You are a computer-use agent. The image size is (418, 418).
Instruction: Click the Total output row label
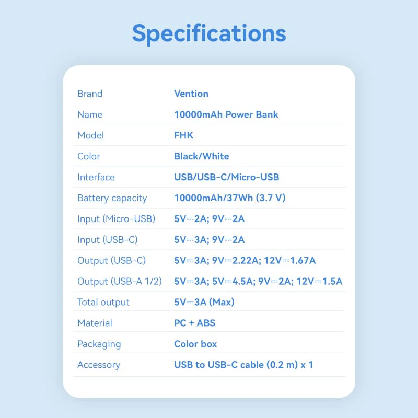(x=103, y=302)
